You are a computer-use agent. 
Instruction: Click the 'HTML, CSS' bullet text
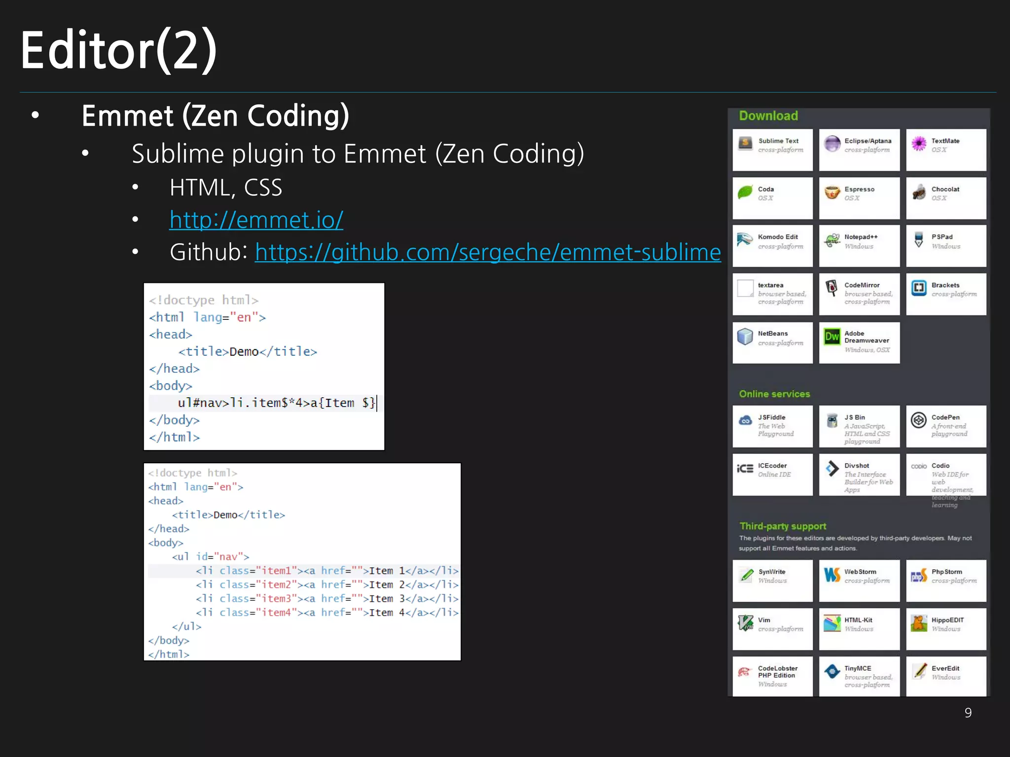click(226, 188)
